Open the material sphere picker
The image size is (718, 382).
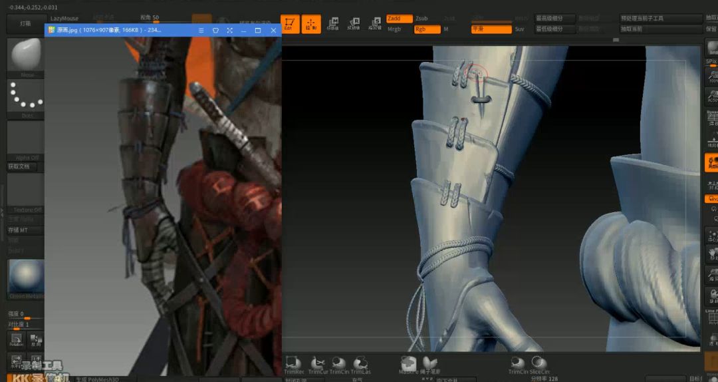click(x=26, y=276)
